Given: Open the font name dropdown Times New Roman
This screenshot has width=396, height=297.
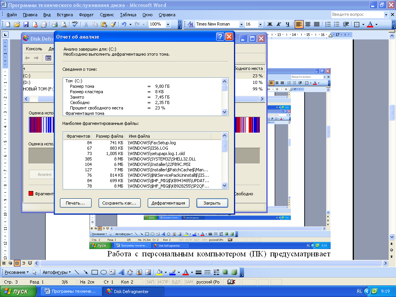Looking at the screenshot, I should pos(241,24).
